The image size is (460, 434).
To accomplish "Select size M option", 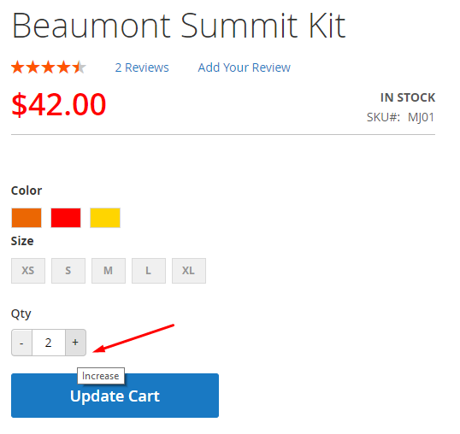I will [109, 271].
